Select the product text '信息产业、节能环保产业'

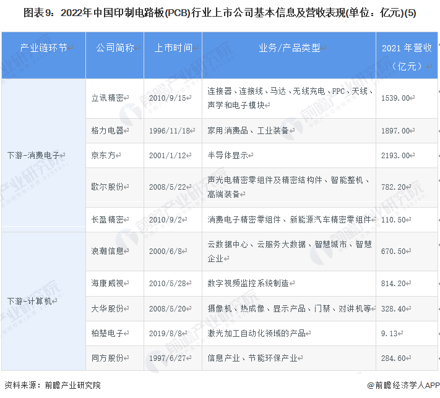252,358
